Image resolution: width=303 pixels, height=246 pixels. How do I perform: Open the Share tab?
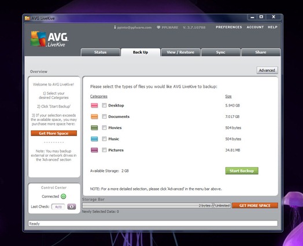pyautogui.click(x=261, y=52)
